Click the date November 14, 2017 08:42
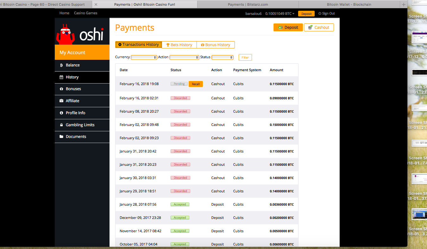 pos(141,231)
